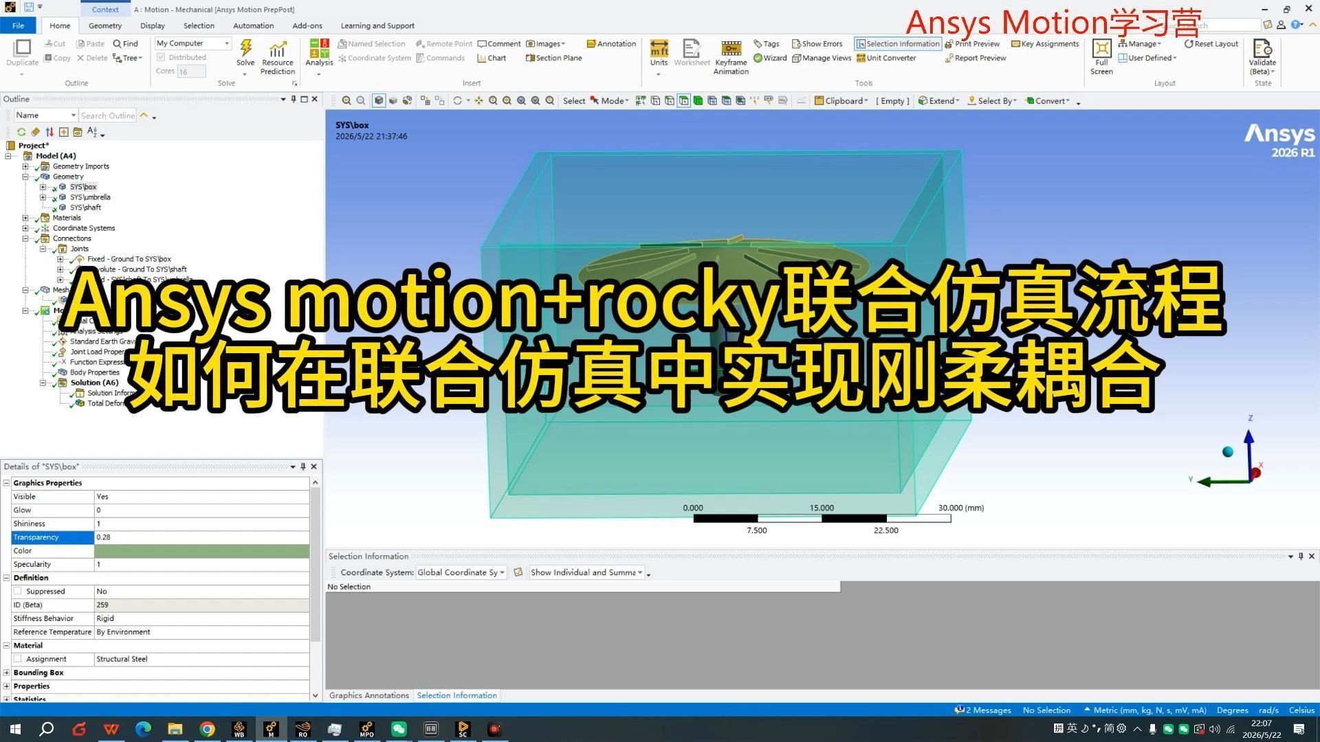
Task: Open Keyframe Animation tool
Action: click(x=731, y=58)
